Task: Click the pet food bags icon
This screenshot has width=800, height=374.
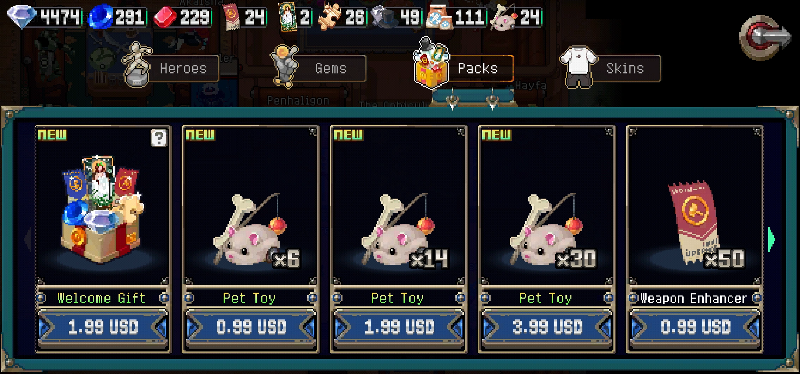Action: point(439,17)
